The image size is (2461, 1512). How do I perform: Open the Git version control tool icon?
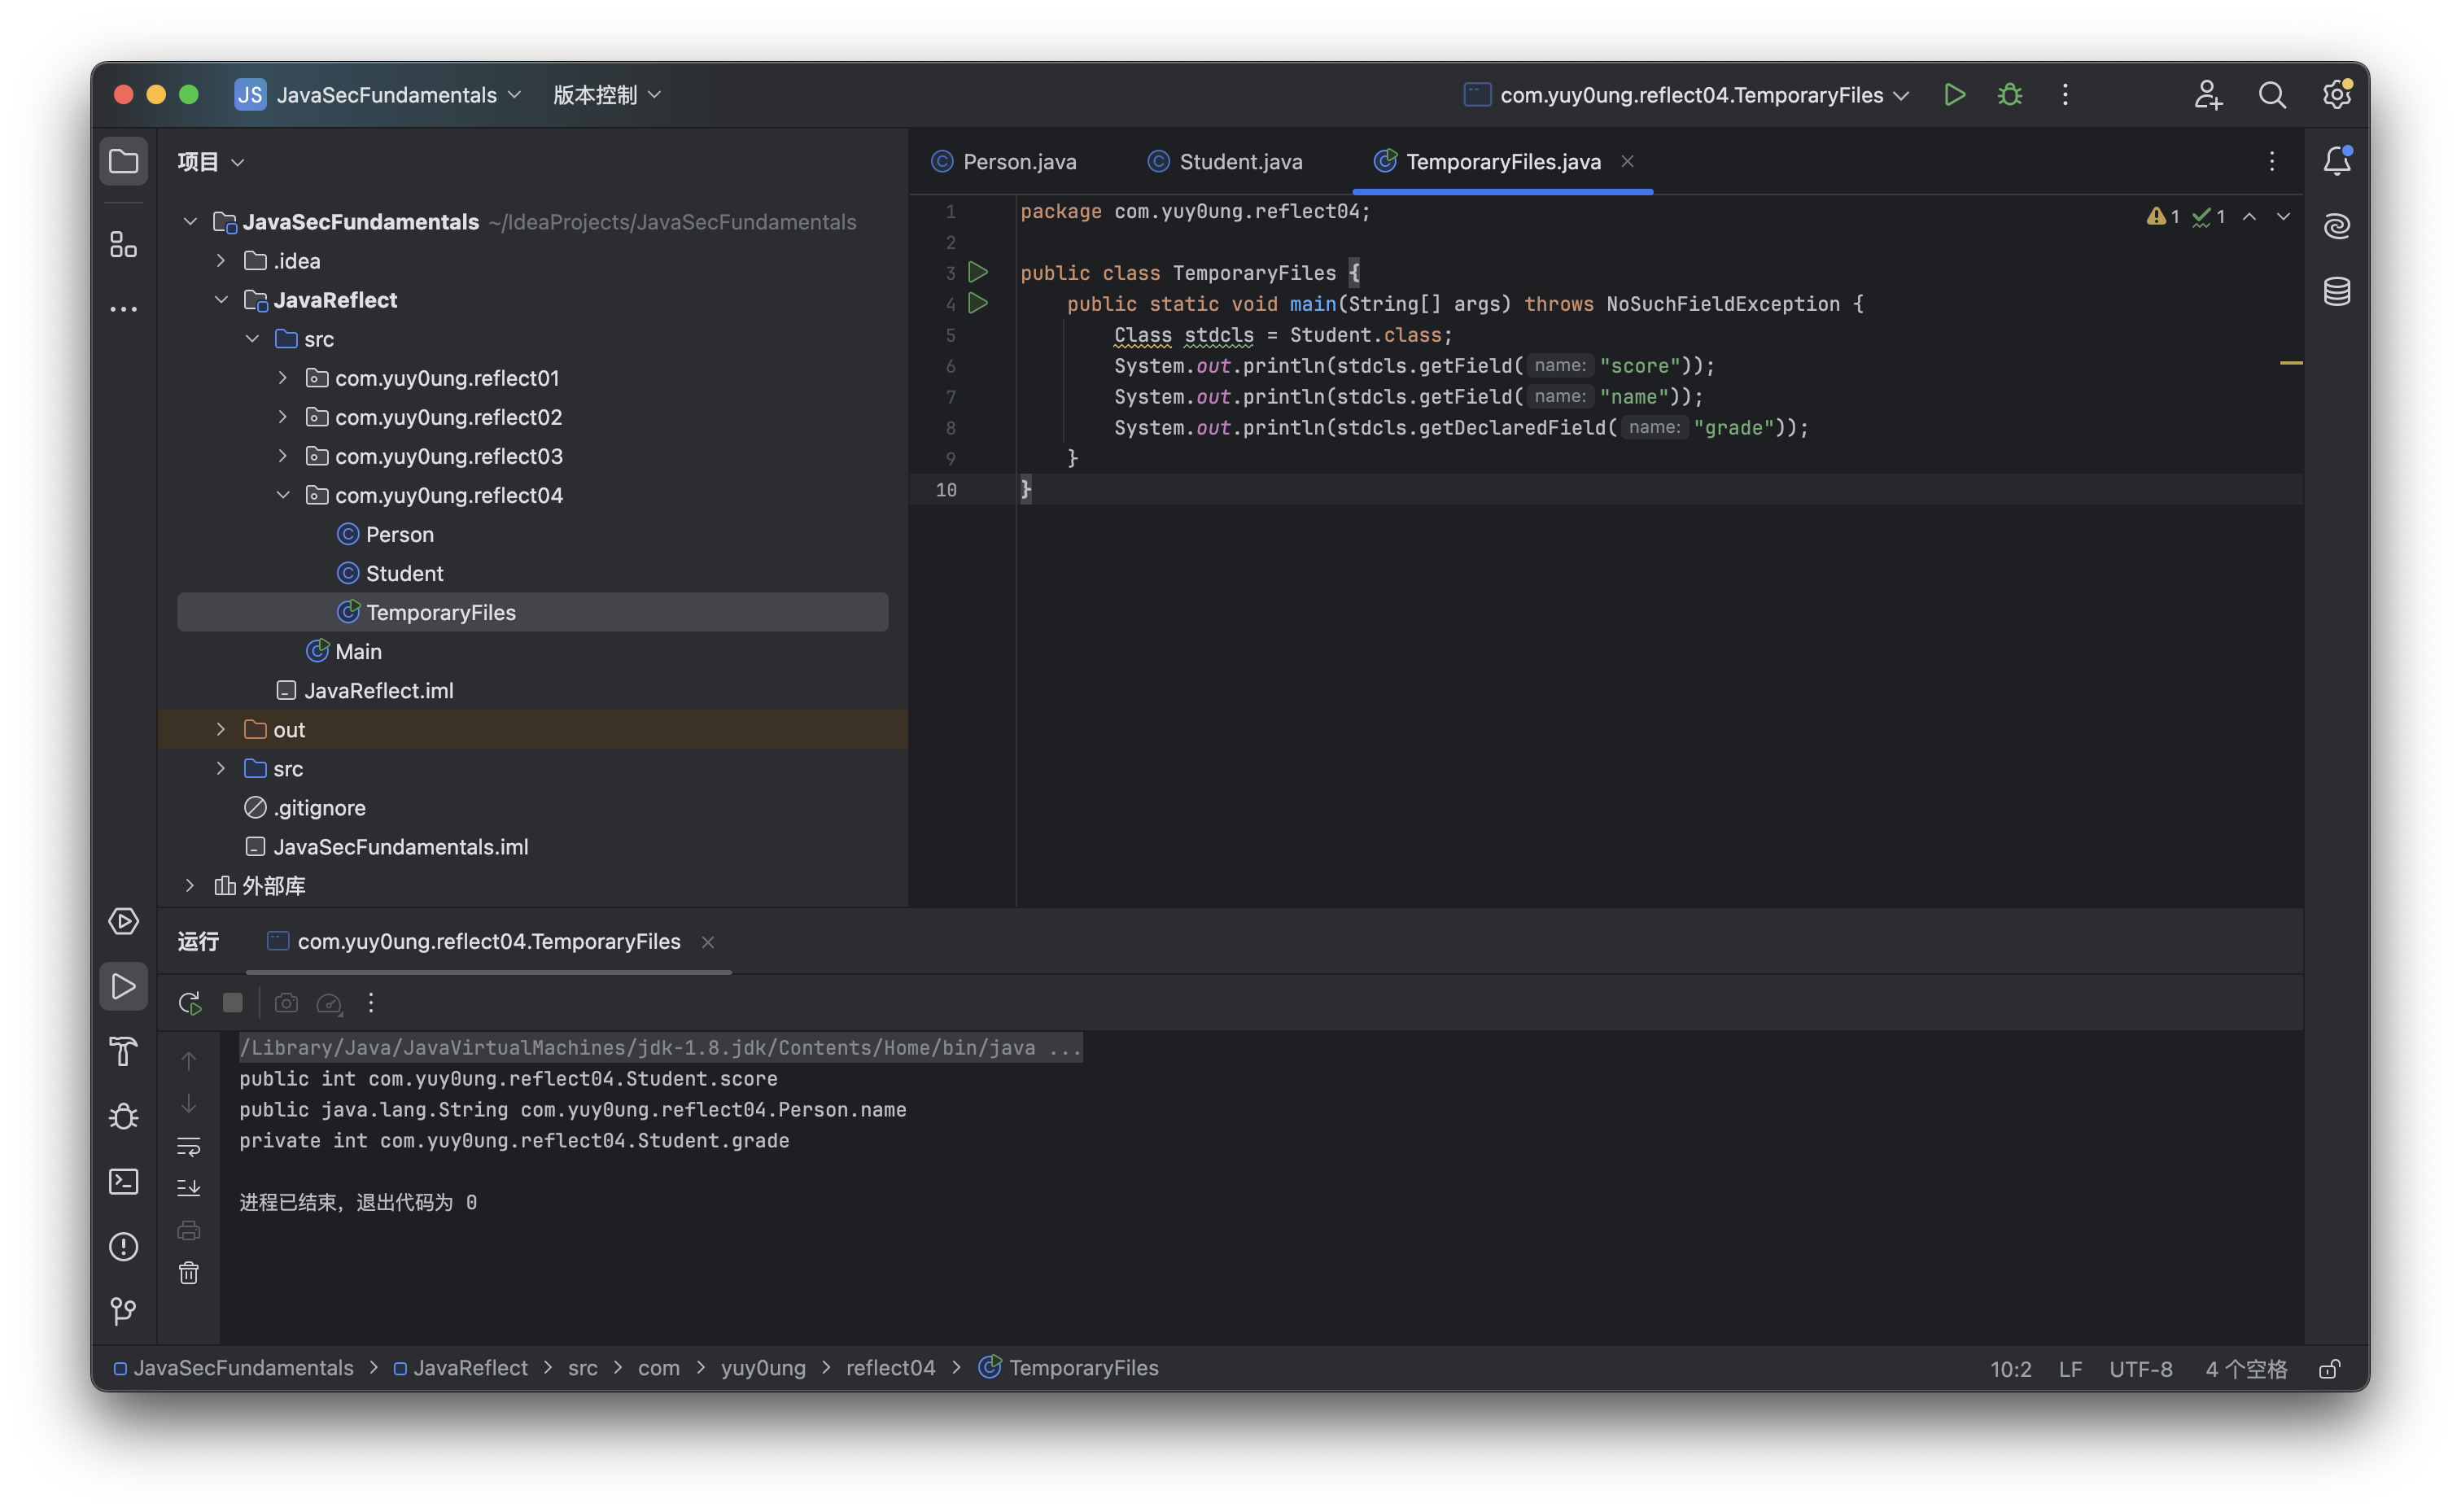123,1311
